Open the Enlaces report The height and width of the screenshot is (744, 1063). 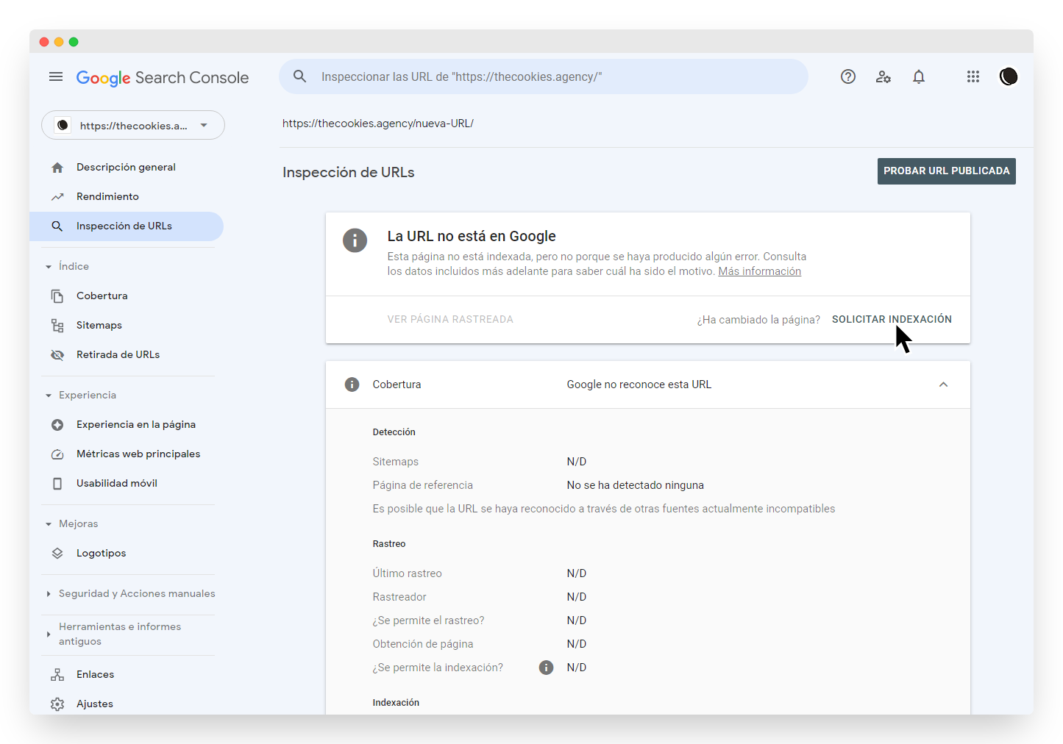pos(95,675)
